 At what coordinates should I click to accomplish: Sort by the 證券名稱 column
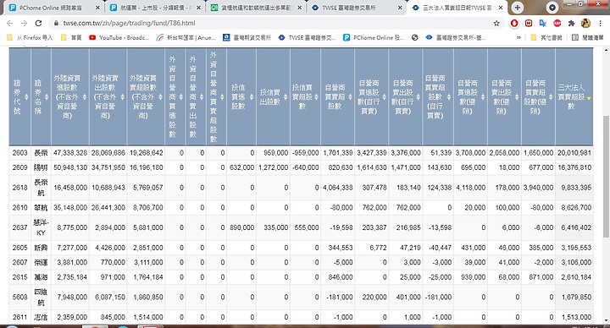[41, 96]
